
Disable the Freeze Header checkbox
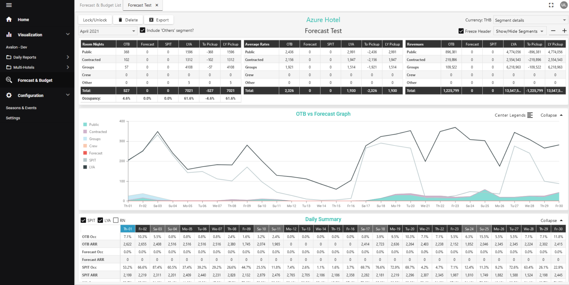click(461, 31)
